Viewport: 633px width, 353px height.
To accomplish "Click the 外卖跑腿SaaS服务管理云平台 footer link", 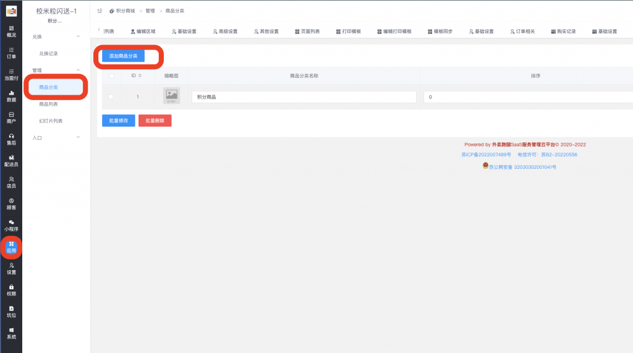I will [523, 145].
